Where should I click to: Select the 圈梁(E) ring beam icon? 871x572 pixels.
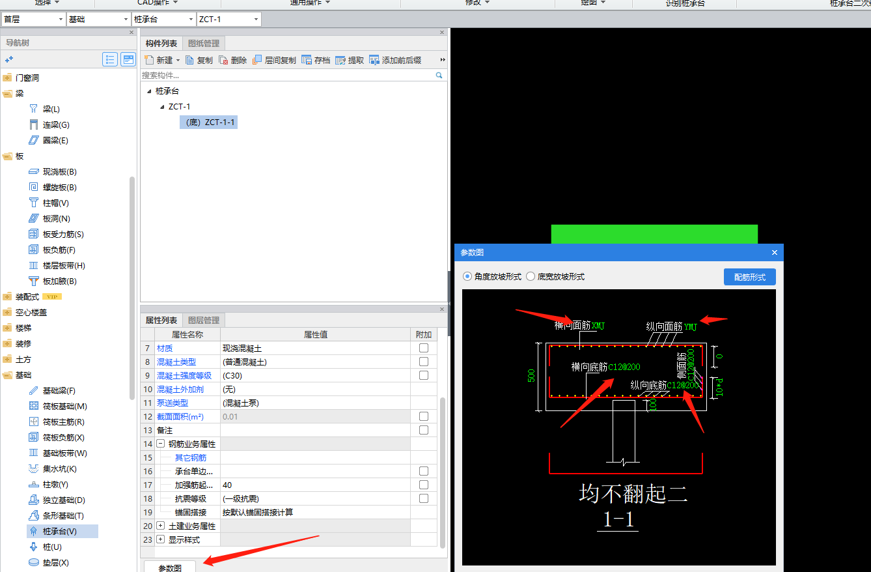[x=34, y=140]
